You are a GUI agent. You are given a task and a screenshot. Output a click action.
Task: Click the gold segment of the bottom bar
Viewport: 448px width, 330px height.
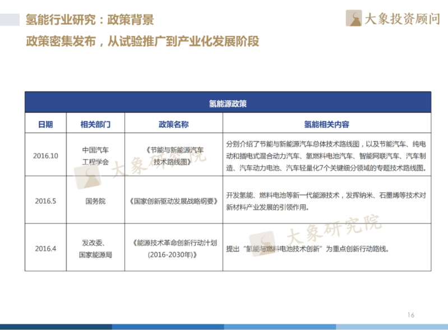point(392,327)
